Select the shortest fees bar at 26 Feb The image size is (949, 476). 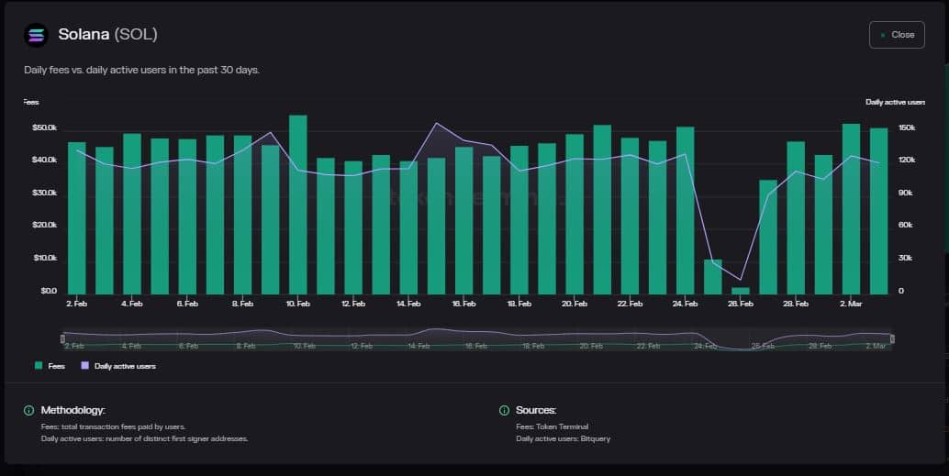click(741, 291)
